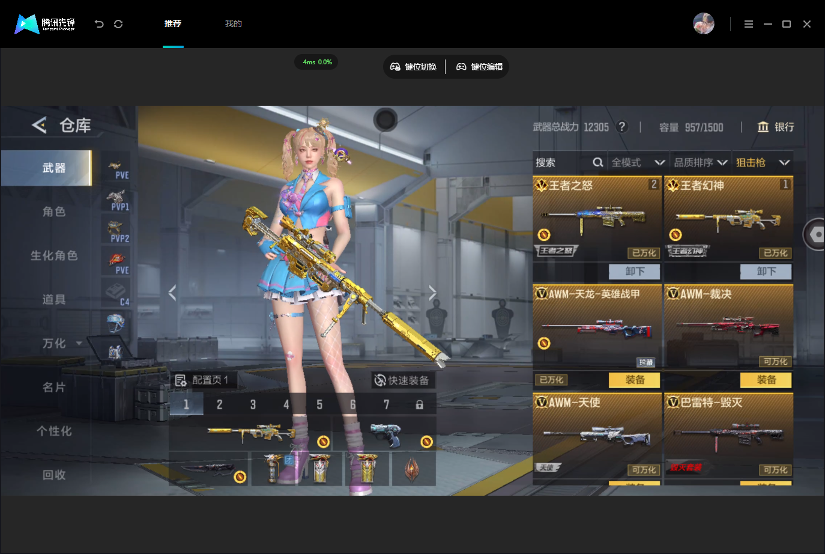825x554 pixels.
Task: Click the 键位切换 button
Action: pyautogui.click(x=414, y=67)
